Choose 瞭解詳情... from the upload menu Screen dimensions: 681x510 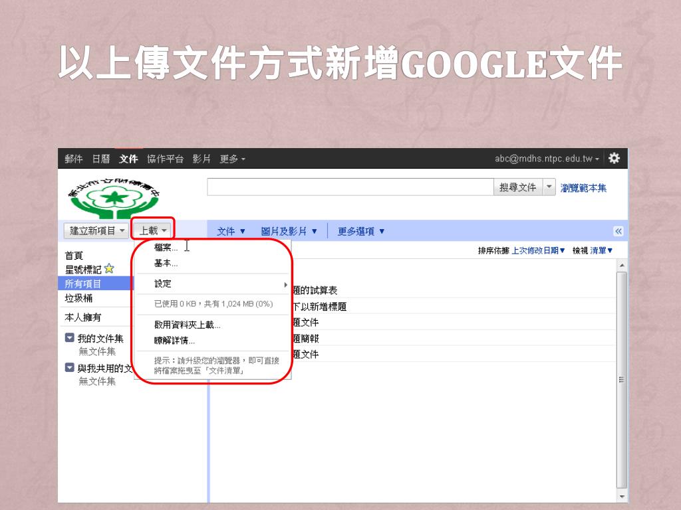click(174, 341)
